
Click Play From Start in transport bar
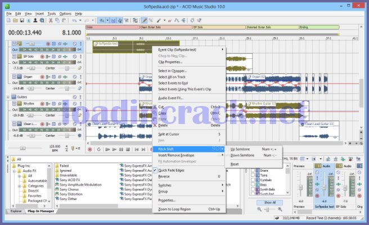(107, 149)
